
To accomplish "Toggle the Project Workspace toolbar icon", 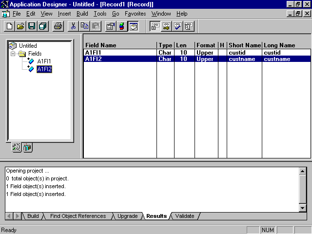I will 133,26.
